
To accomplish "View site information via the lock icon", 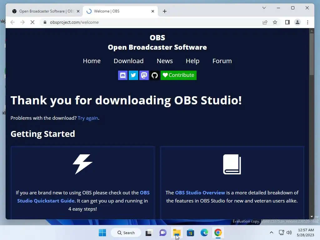I will click(45, 22).
